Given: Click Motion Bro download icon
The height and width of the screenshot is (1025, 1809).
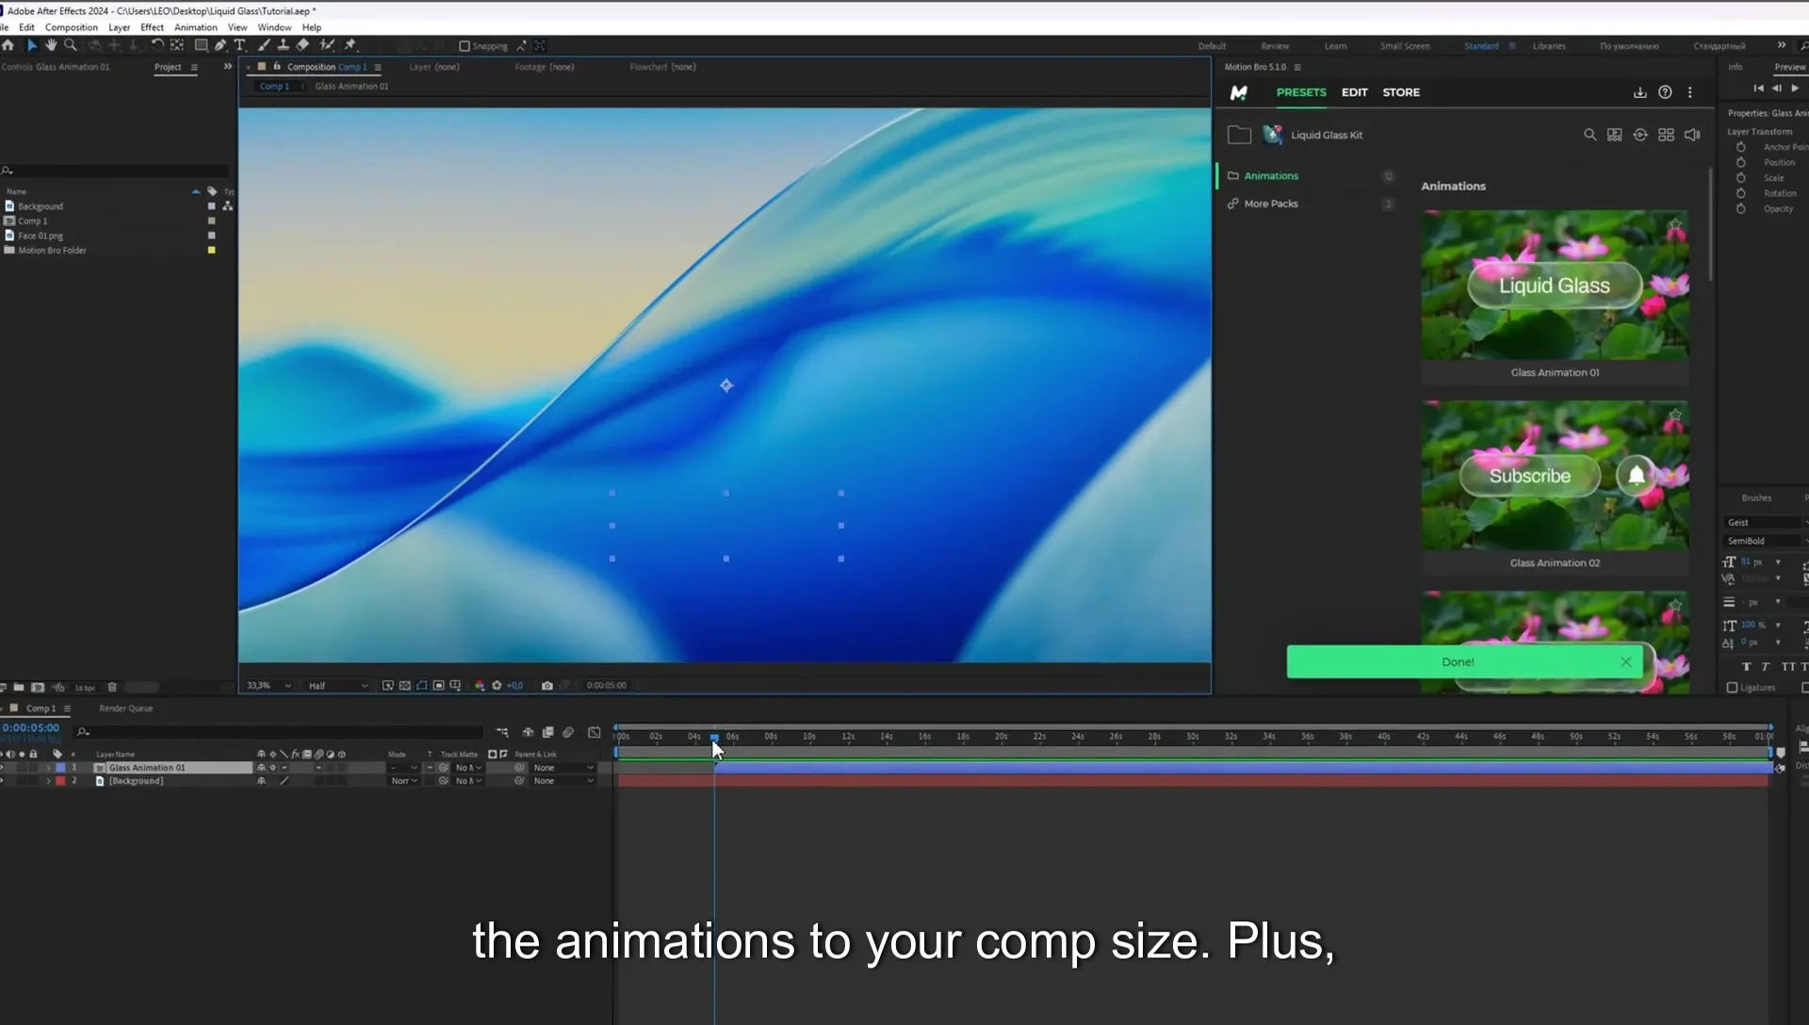Looking at the screenshot, I should [x=1639, y=92].
